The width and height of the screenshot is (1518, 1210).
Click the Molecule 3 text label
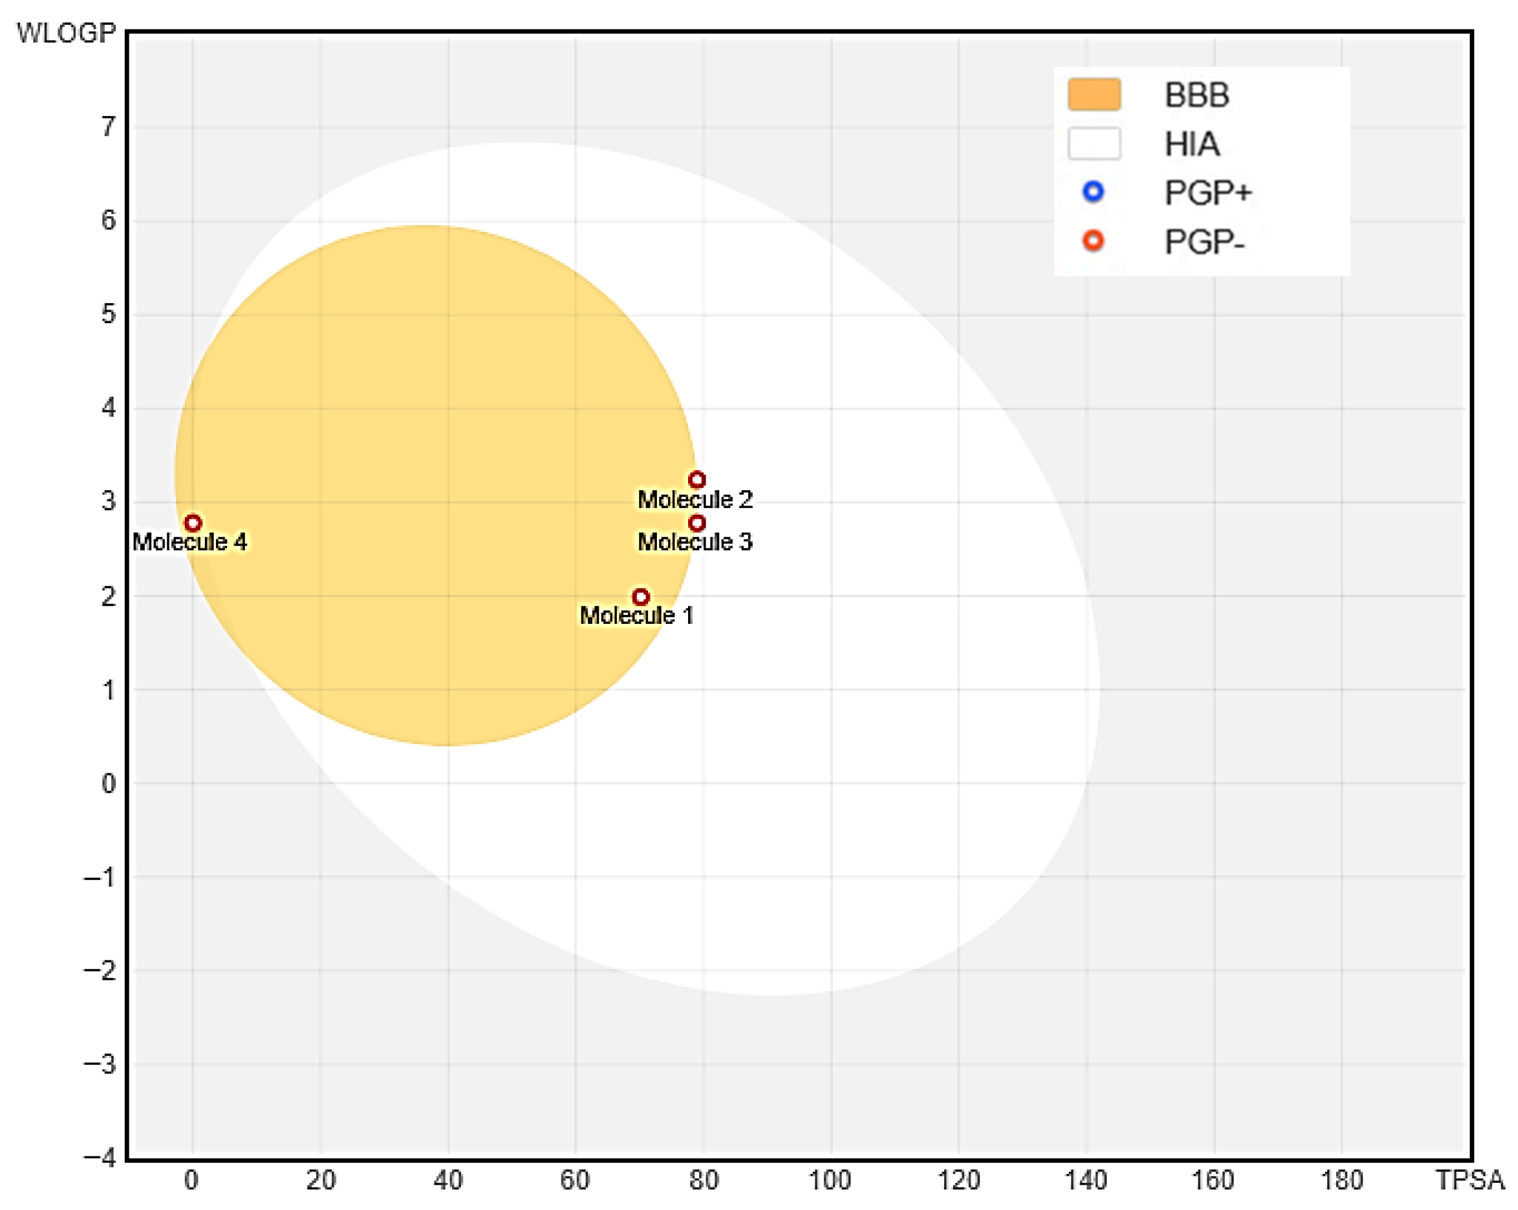point(695,542)
